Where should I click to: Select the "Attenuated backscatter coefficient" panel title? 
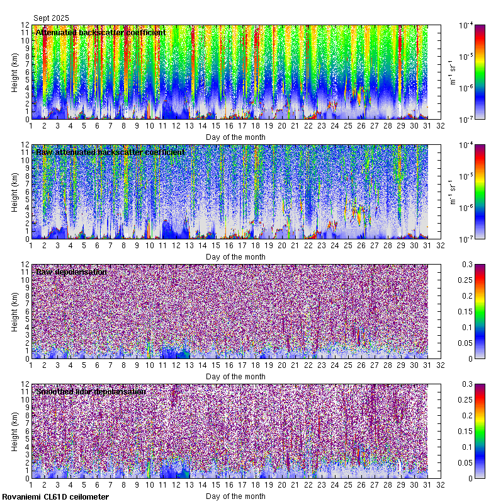point(101,33)
